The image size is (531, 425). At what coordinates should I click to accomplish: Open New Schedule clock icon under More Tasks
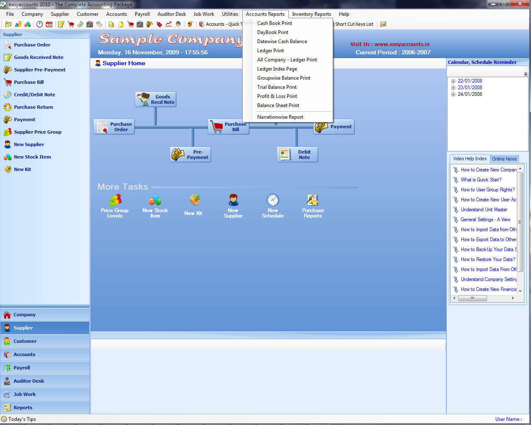(x=273, y=206)
